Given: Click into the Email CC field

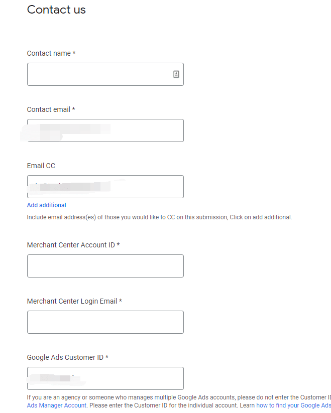Looking at the screenshot, I should 105,187.
